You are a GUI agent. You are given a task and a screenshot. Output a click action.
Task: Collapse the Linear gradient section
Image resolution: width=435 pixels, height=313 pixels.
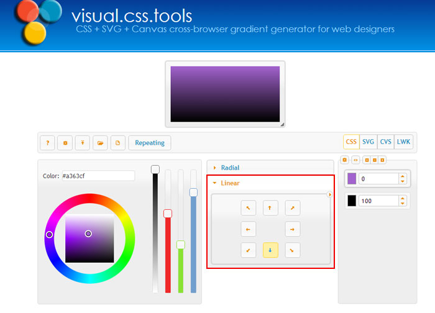(x=270, y=183)
